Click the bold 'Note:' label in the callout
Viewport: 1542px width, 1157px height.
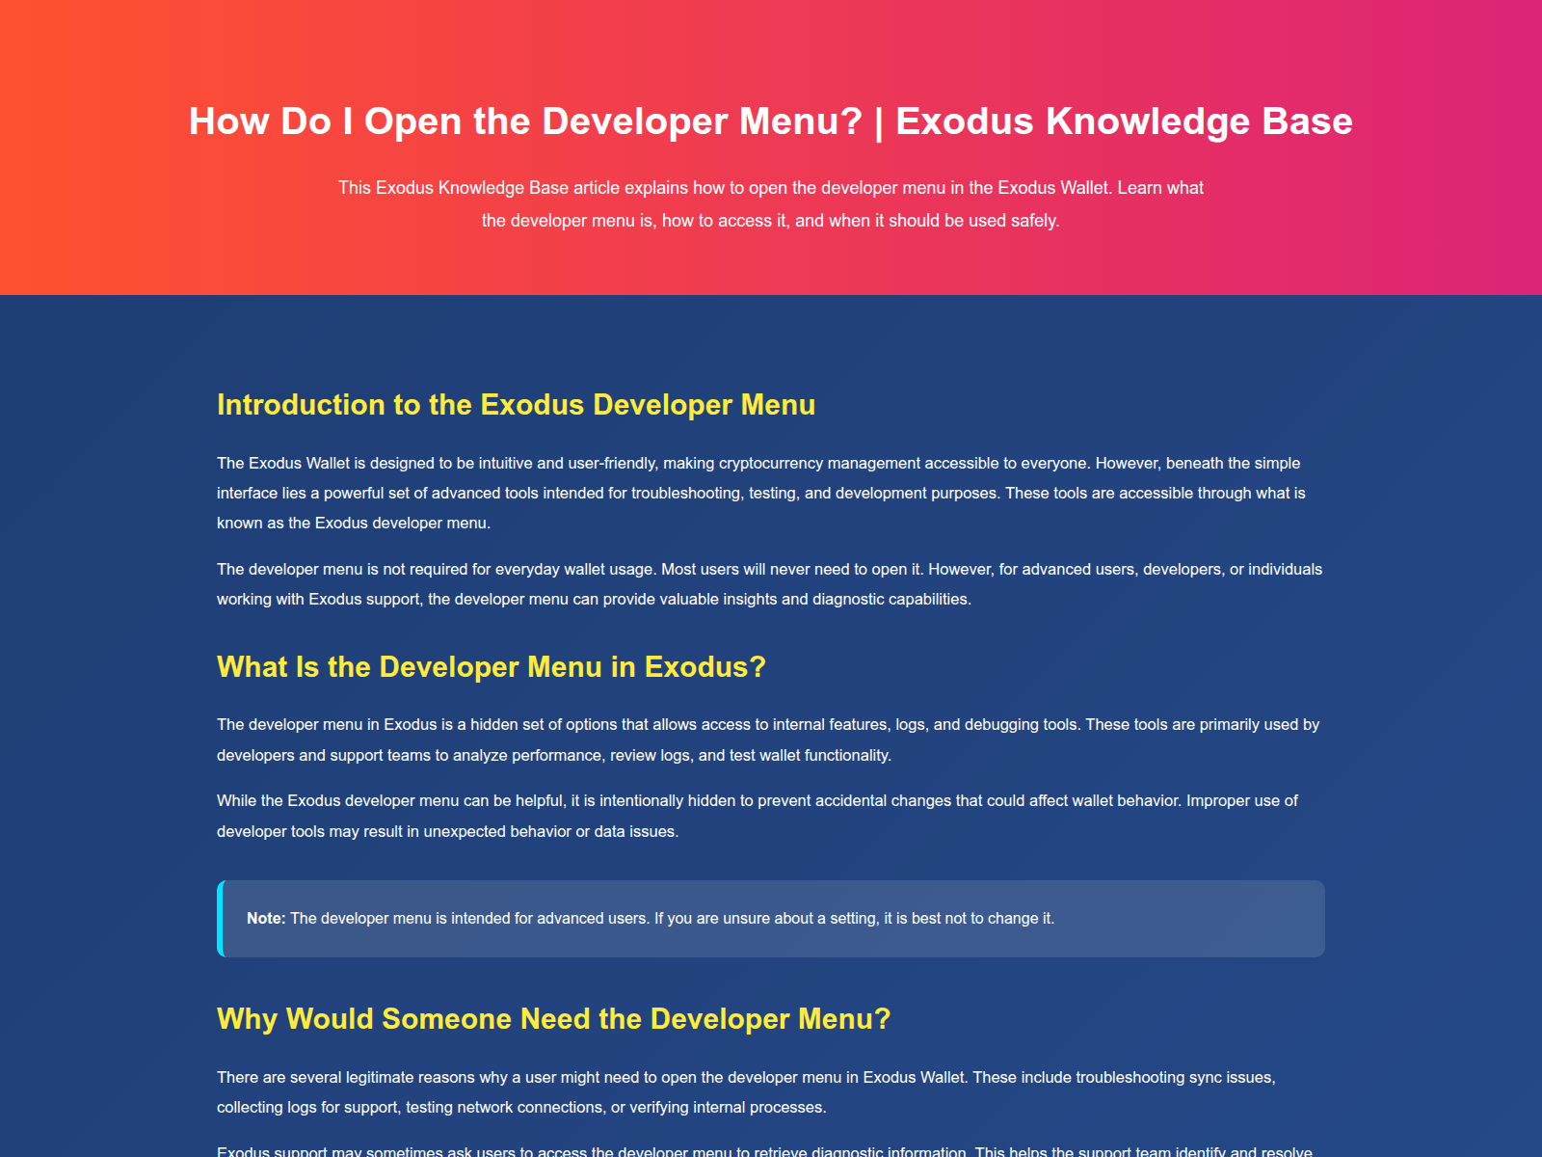[x=266, y=919]
